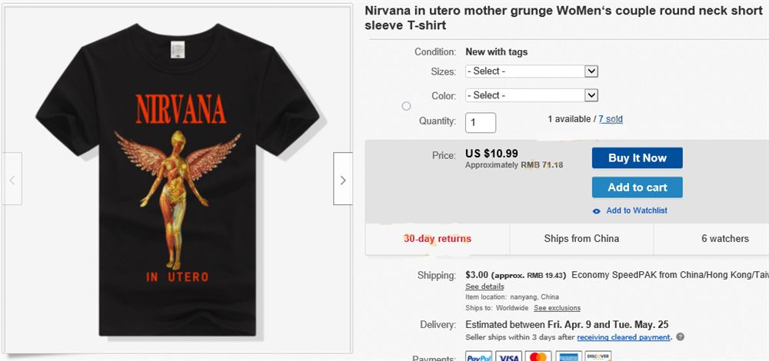Open See details under shipping
Image resolution: width=769 pixels, height=361 pixels.
(x=485, y=286)
